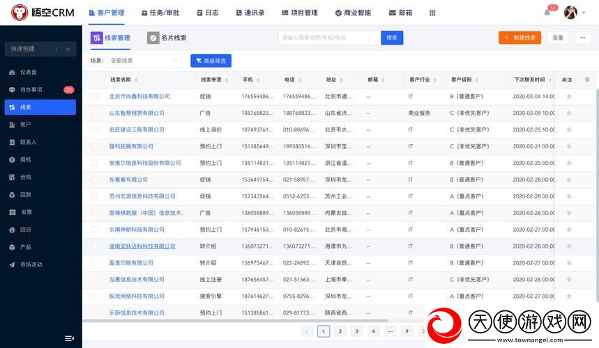This screenshot has height=348, width=599.
Task: Click the horizontal table scrollbar
Action: click(235, 321)
